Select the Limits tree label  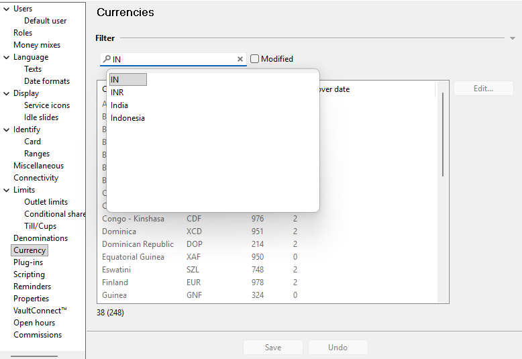(24, 190)
